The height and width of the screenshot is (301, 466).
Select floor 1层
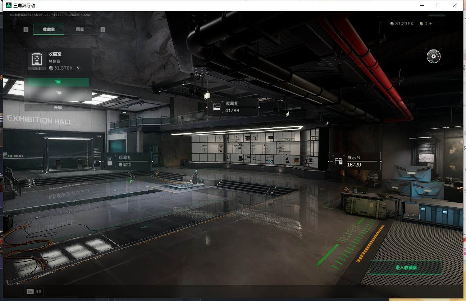58,82
